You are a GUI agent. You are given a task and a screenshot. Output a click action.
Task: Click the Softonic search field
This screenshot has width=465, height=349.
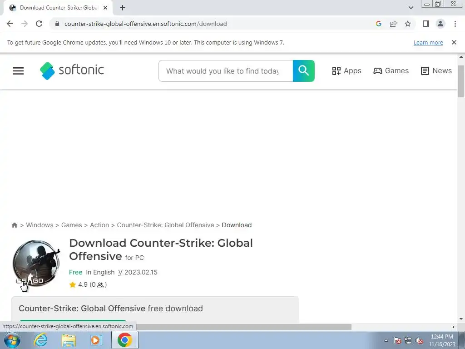(x=226, y=71)
